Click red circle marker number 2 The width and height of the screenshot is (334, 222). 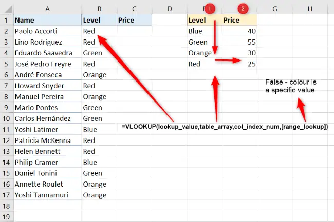[x=243, y=9]
